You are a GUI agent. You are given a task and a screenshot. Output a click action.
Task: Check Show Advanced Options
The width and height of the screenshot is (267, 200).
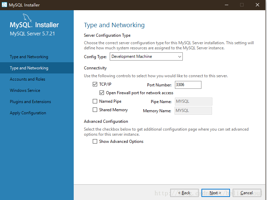[95, 141]
